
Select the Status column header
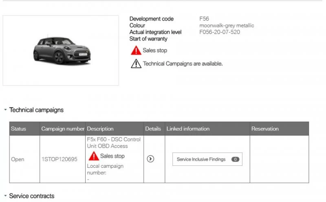pos(18,129)
